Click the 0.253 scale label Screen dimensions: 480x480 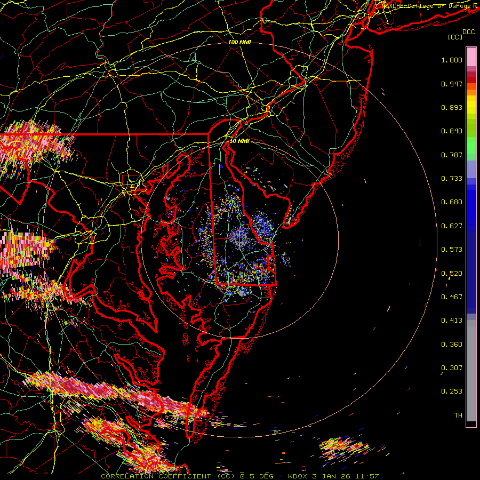[x=452, y=391]
